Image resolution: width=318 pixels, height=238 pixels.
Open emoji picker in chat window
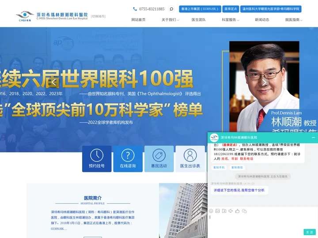click(x=211, y=211)
